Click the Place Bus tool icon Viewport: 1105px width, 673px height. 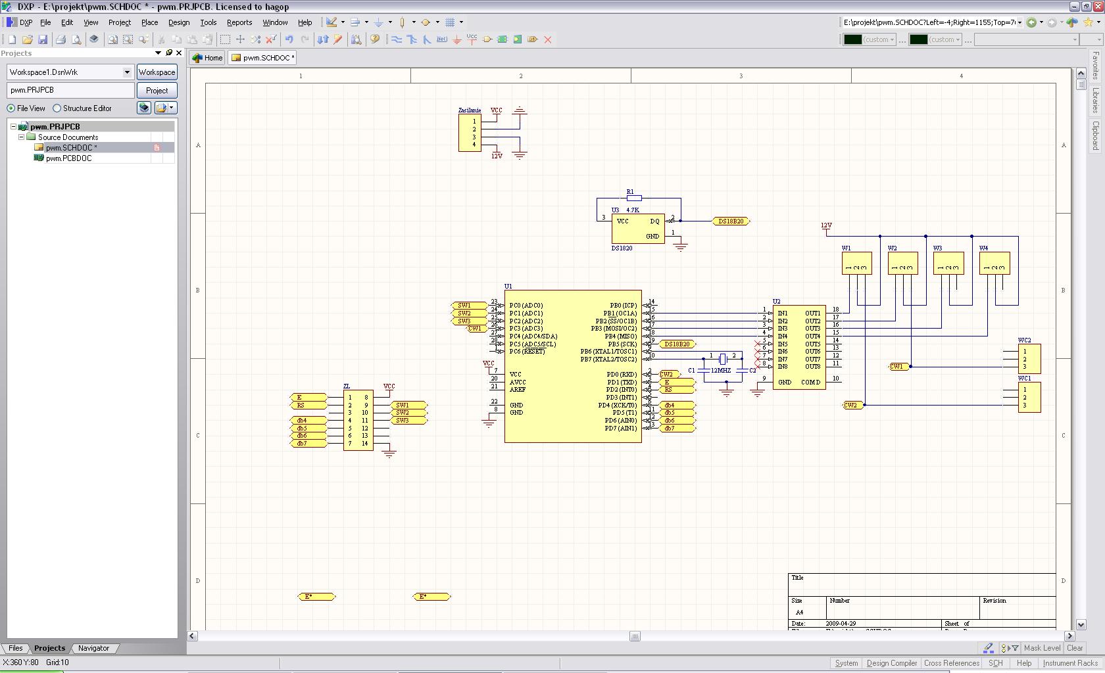click(x=412, y=39)
